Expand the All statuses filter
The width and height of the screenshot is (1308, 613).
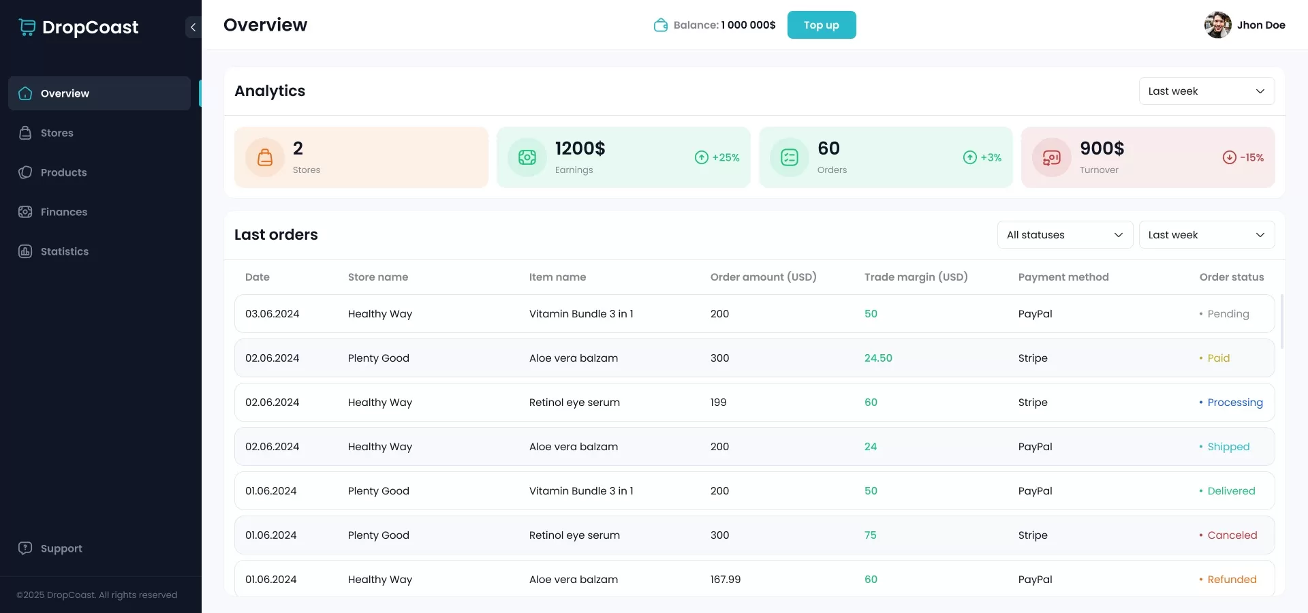click(1065, 235)
